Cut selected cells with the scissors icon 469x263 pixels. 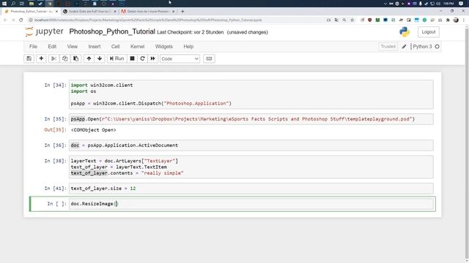pos(53,58)
